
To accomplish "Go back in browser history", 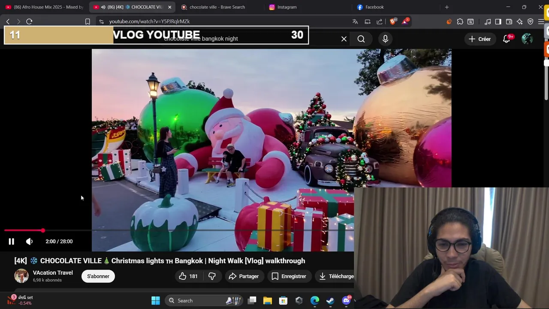I will [8, 21].
